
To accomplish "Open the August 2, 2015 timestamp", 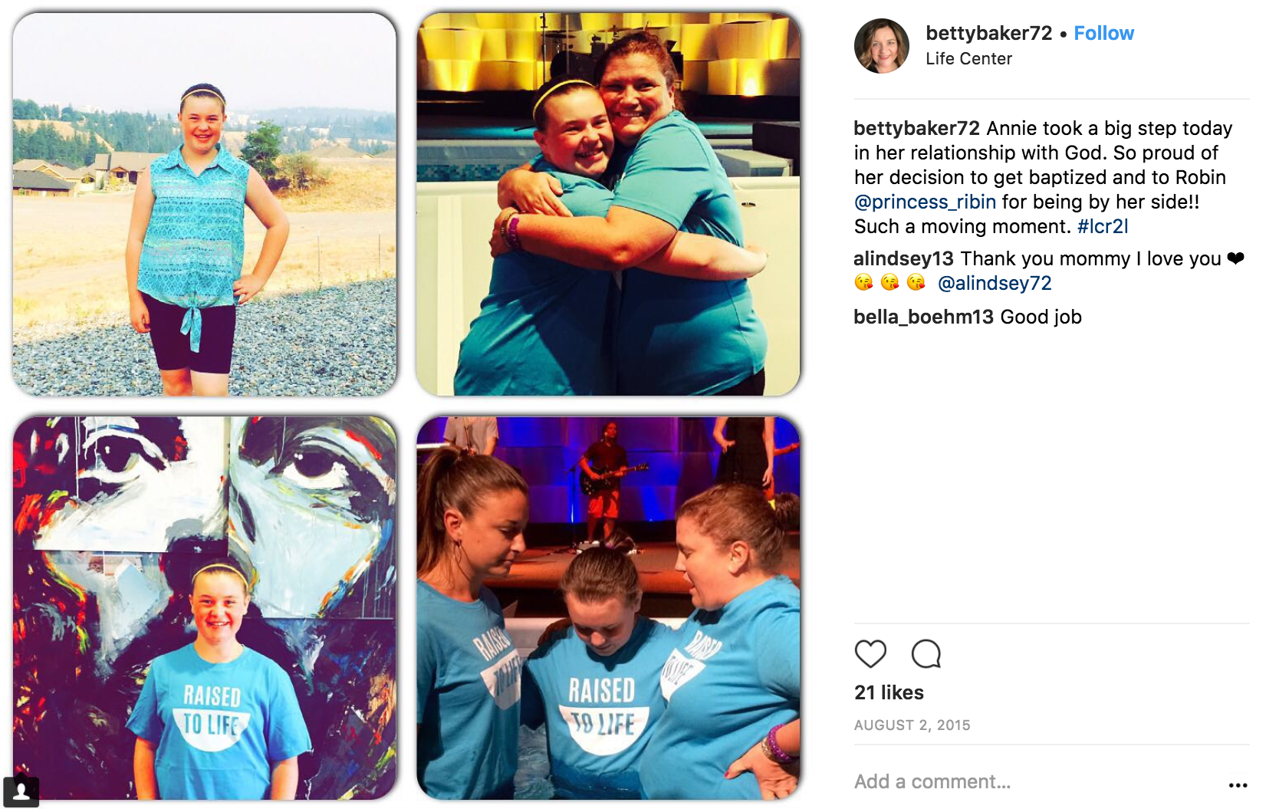I will click(x=912, y=725).
